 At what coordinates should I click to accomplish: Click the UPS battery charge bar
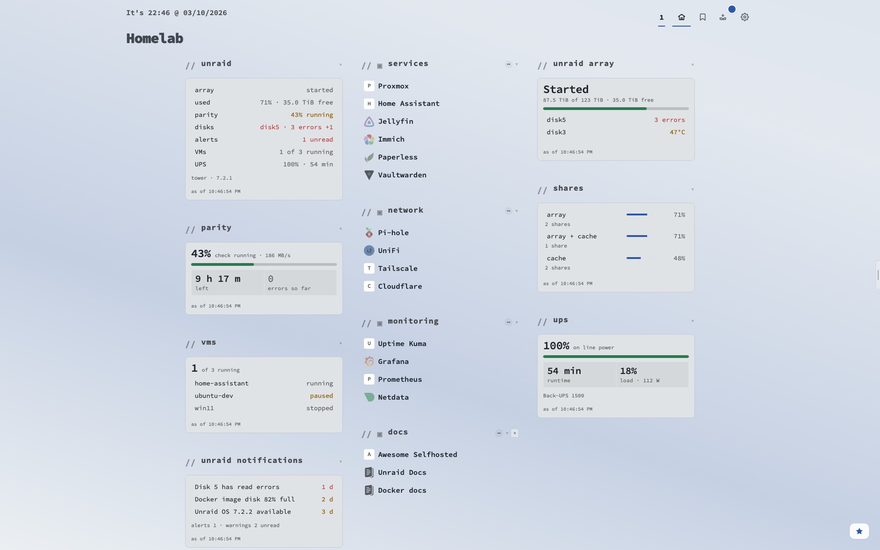tap(616, 357)
